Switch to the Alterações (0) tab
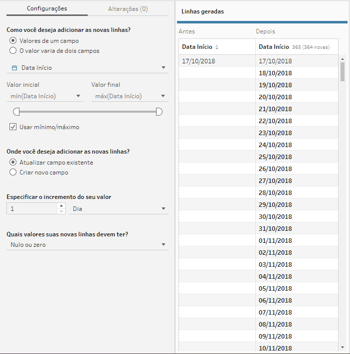The width and height of the screenshot is (350, 354). point(128,9)
